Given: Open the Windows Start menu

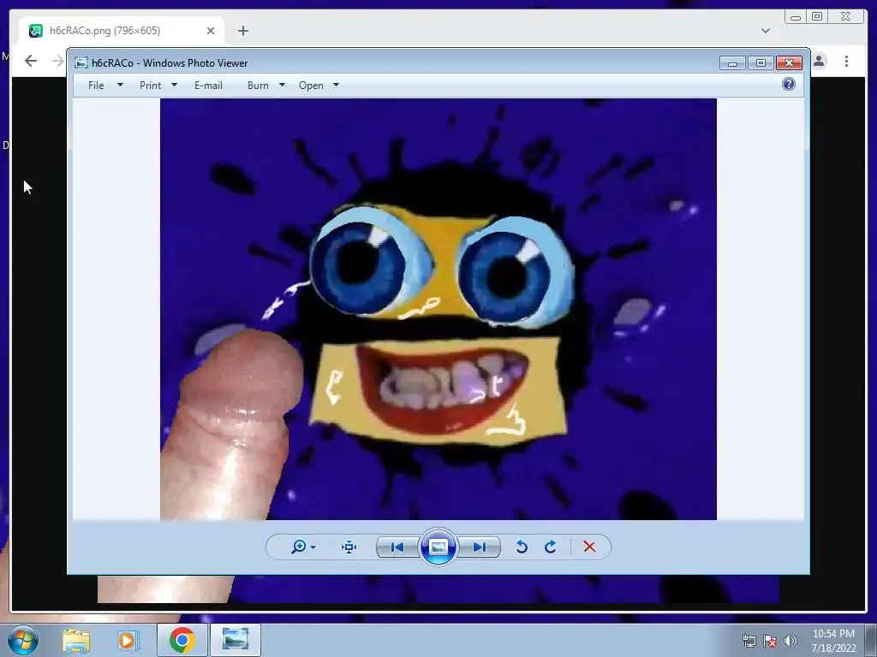Looking at the screenshot, I should click(x=22, y=640).
